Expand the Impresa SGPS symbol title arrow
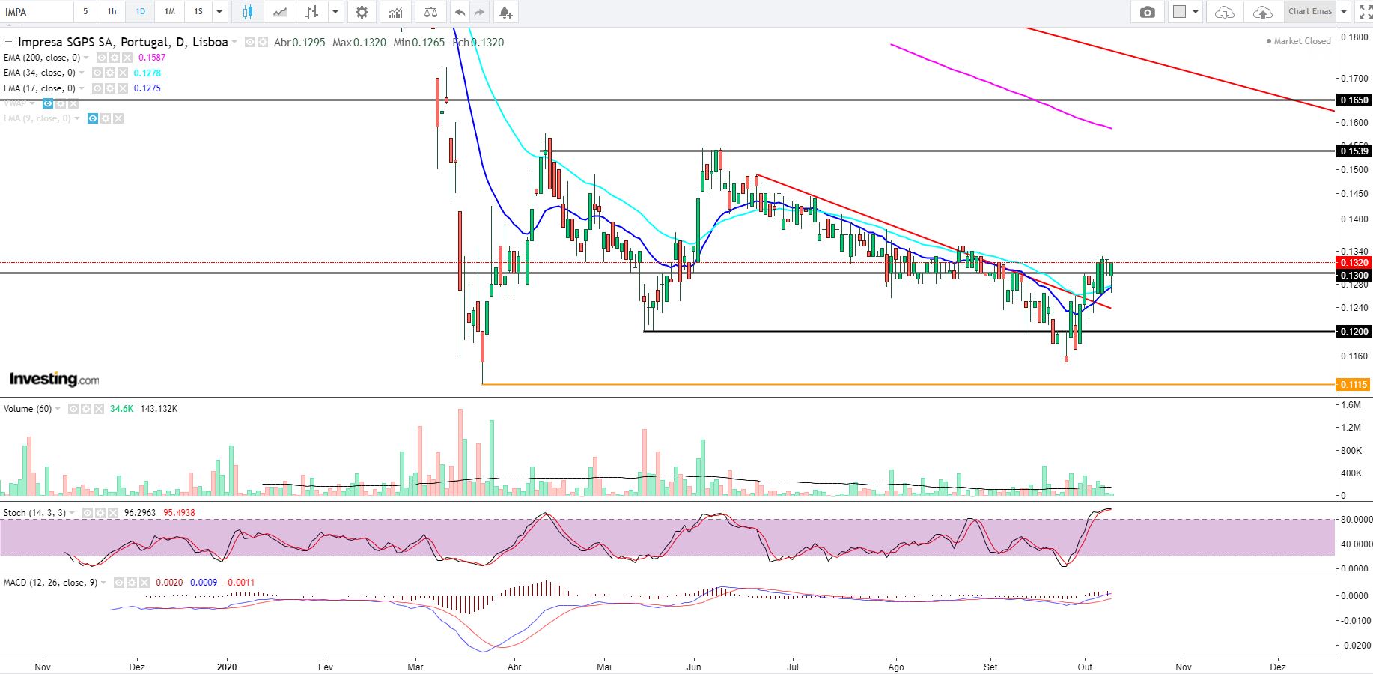The image size is (1373, 674). [235, 43]
